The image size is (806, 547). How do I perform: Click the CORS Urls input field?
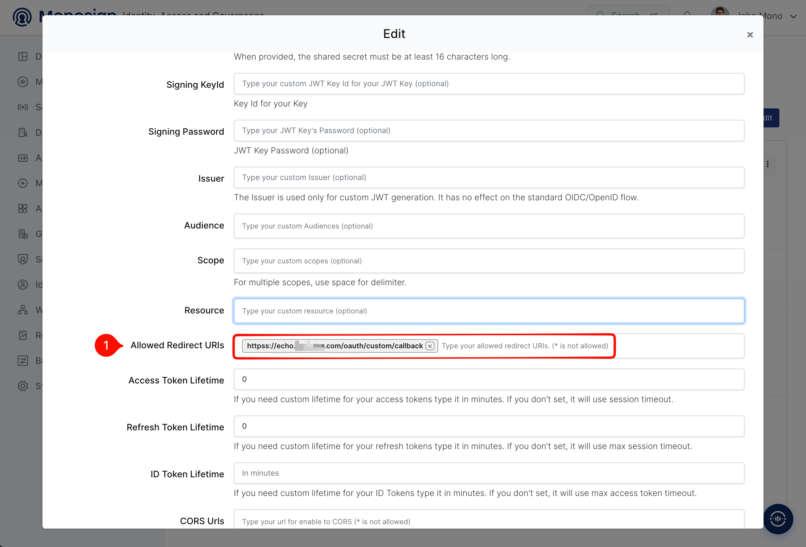click(489, 519)
